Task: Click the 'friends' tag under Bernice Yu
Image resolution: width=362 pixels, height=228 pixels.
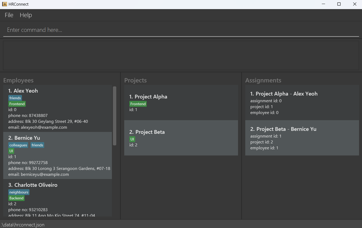Action: pos(37,145)
